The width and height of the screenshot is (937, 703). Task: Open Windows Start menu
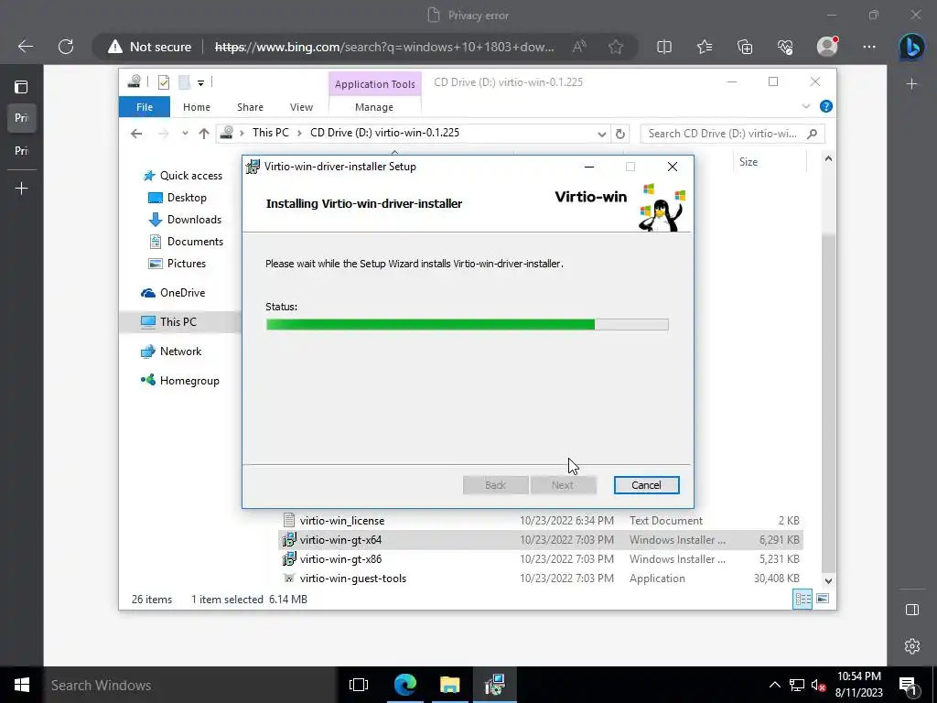(x=22, y=685)
